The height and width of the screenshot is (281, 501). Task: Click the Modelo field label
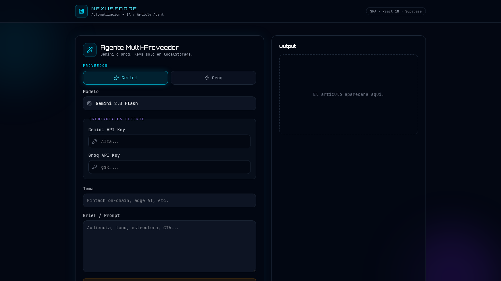[x=91, y=91]
